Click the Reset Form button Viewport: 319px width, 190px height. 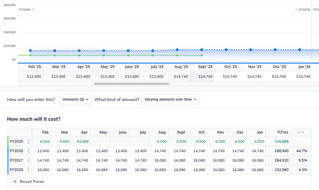tap(28, 181)
